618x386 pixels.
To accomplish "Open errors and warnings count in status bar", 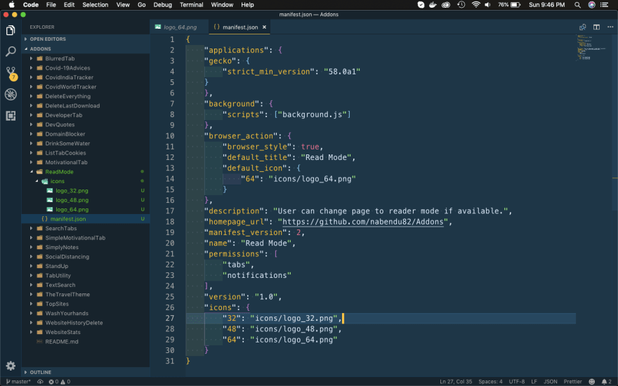I will click(60, 381).
